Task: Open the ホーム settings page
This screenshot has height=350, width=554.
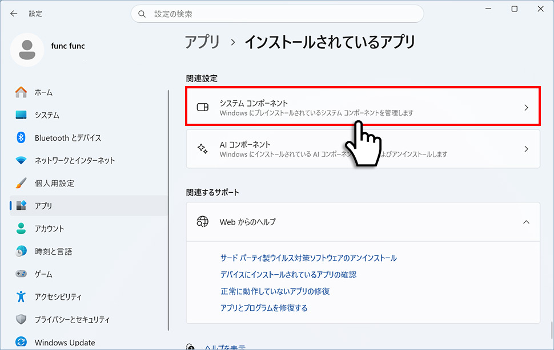Action: pyautogui.click(x=89, y=92)
